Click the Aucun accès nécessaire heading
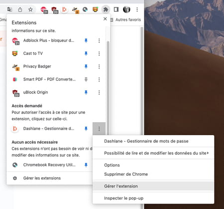 35,142
